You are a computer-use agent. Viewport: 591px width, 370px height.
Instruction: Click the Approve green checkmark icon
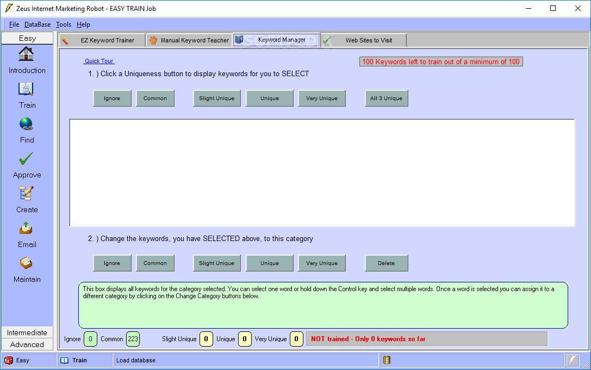(x=26, y=159)
